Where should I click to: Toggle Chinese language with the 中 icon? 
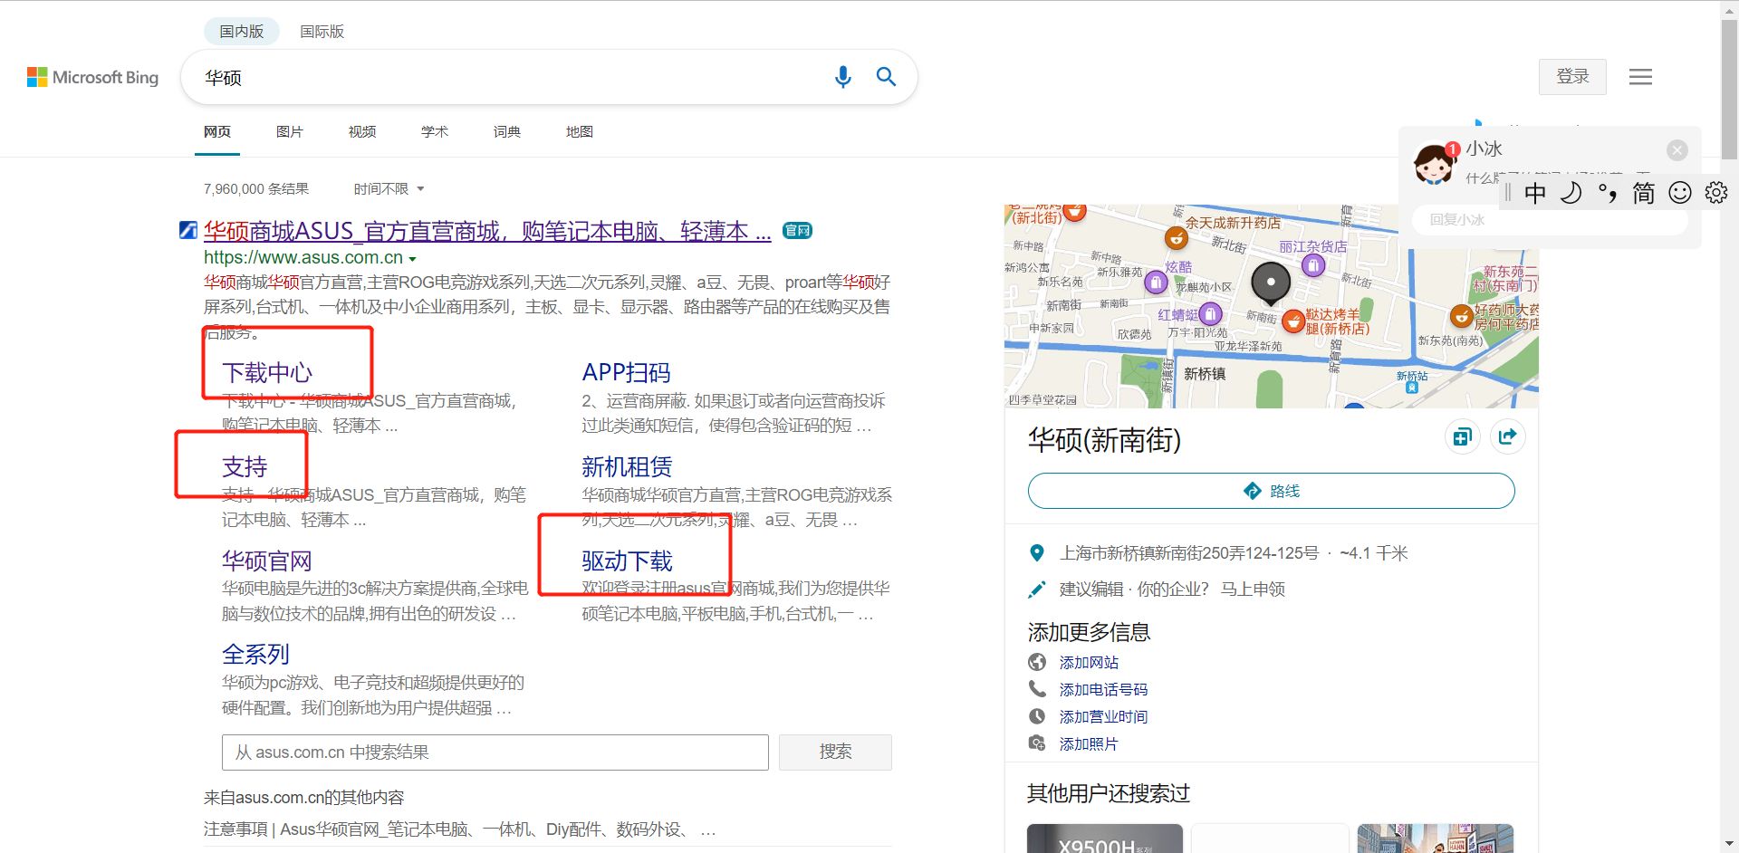tap(1535, 192)
